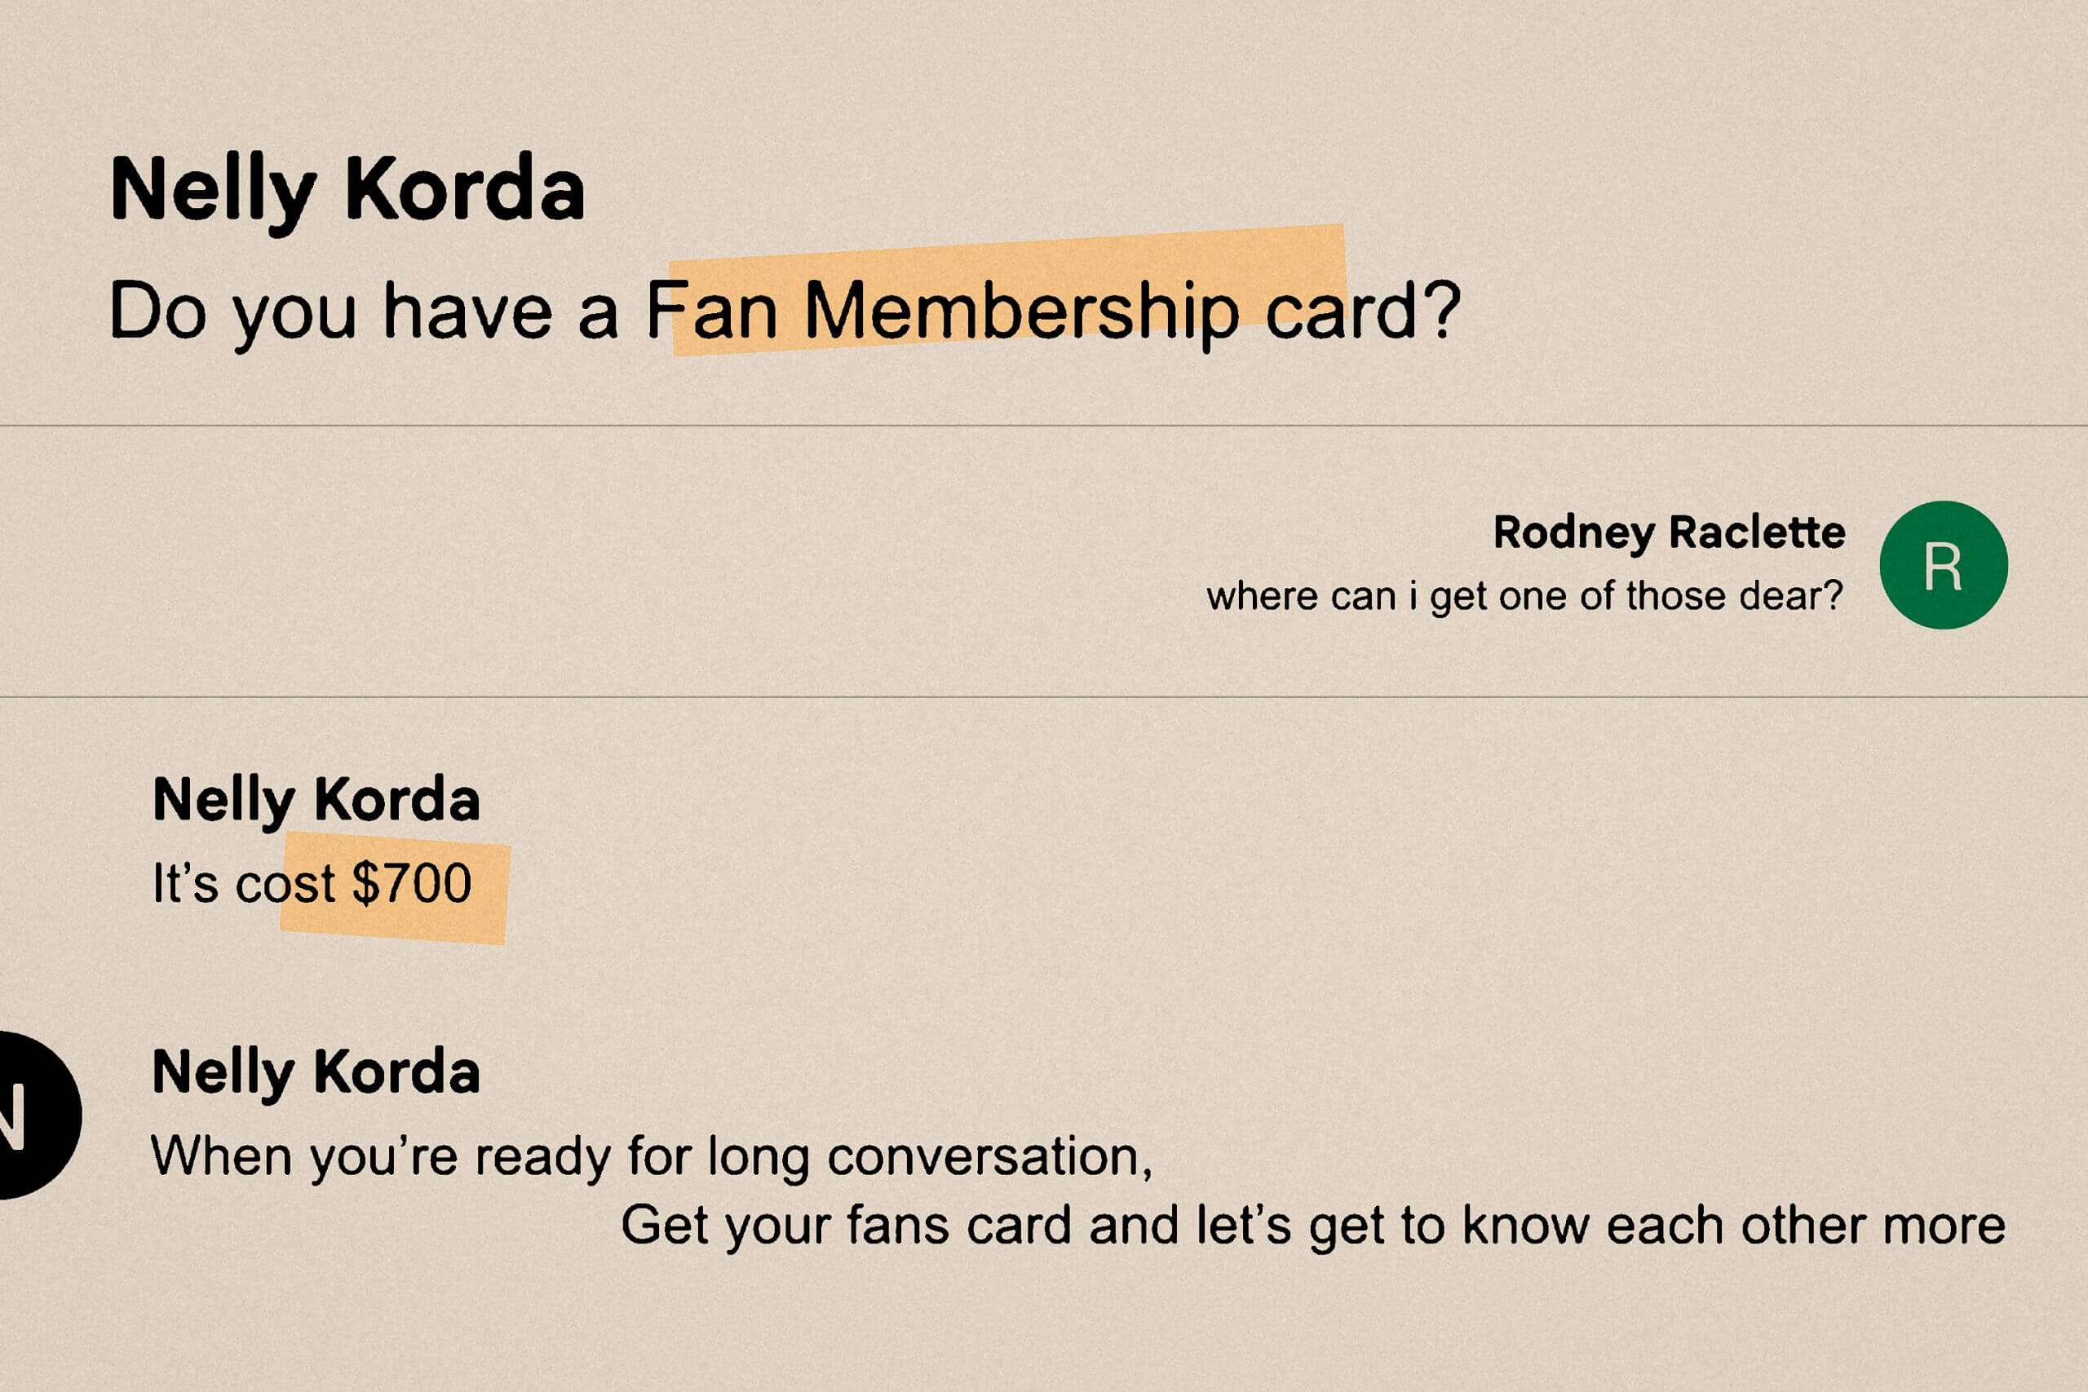Click 'Get your fans card' phrase
This screenshot has width=2088, height=1392.
click(846, 1225)
